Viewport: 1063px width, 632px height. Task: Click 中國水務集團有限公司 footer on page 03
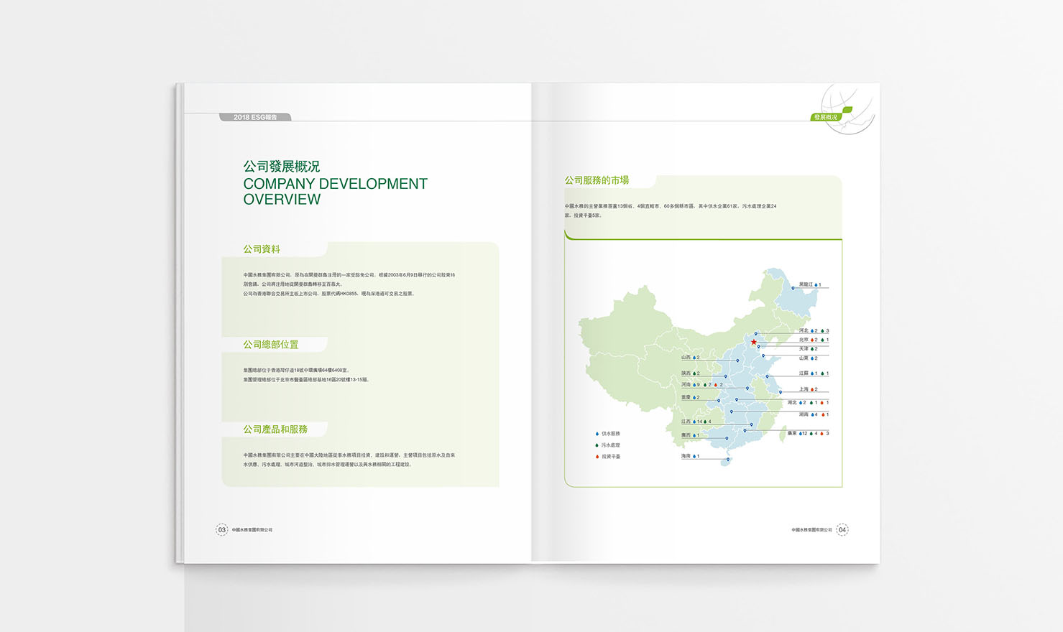point(252,530)
